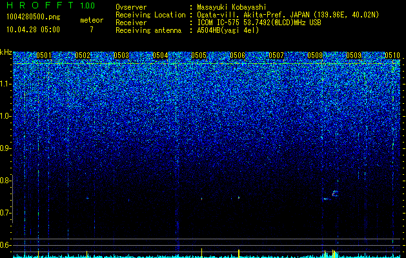Viewport: 406px width, 258px height.
Task: Click the 1.1 kHz axis label
Action: click(x=5, y=84)
